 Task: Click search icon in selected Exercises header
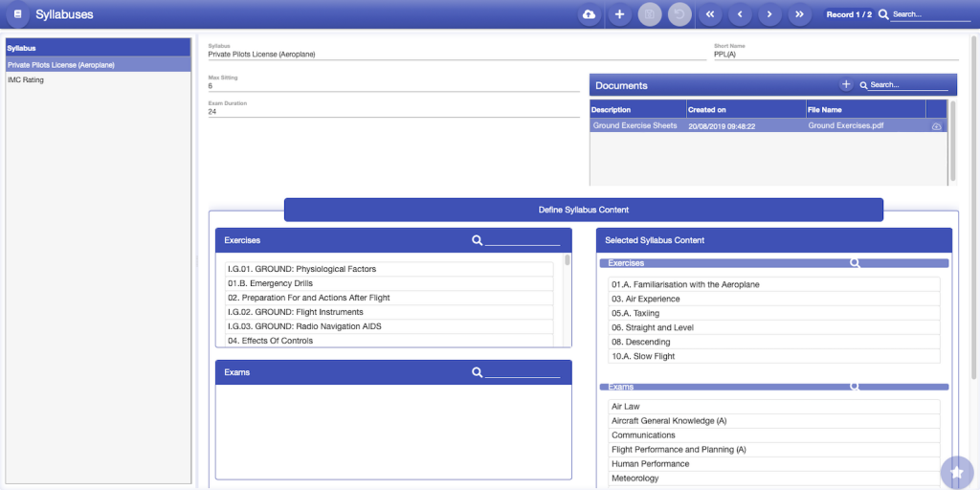pos(855,263)
